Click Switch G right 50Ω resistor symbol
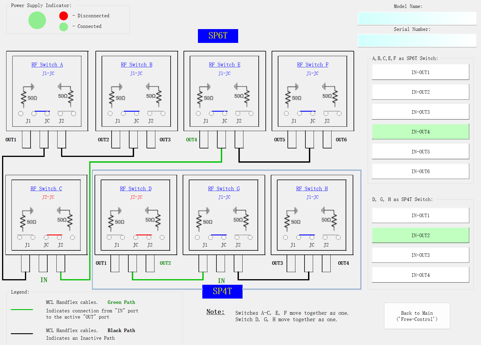This screenshot has width=481, height=345. (x=241, y=219)
